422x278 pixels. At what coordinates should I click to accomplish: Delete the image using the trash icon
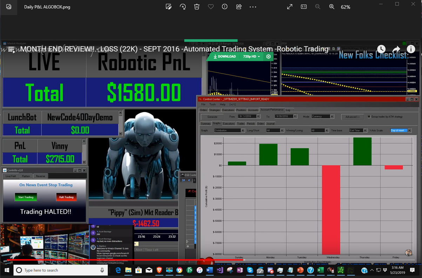(197, 7)
